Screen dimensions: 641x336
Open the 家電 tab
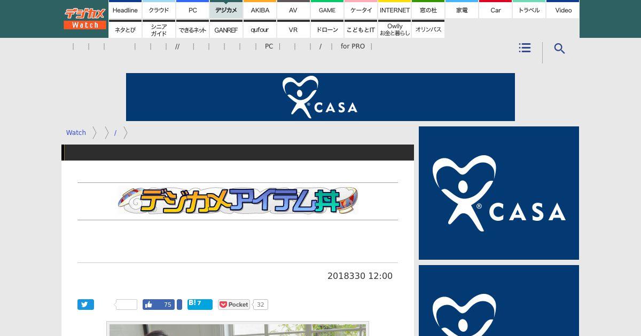(462, 10)
